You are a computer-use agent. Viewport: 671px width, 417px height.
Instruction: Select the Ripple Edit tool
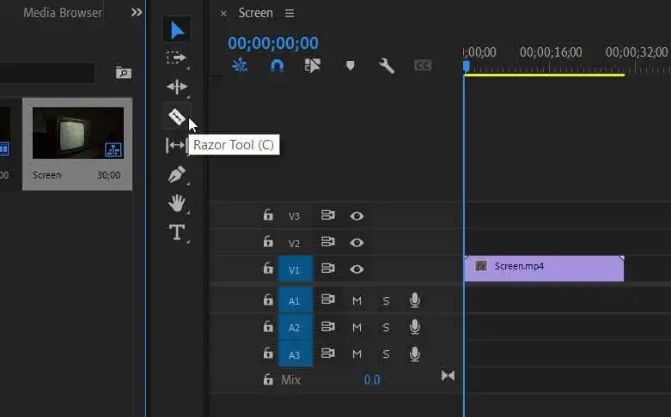(x=177, y=87)
